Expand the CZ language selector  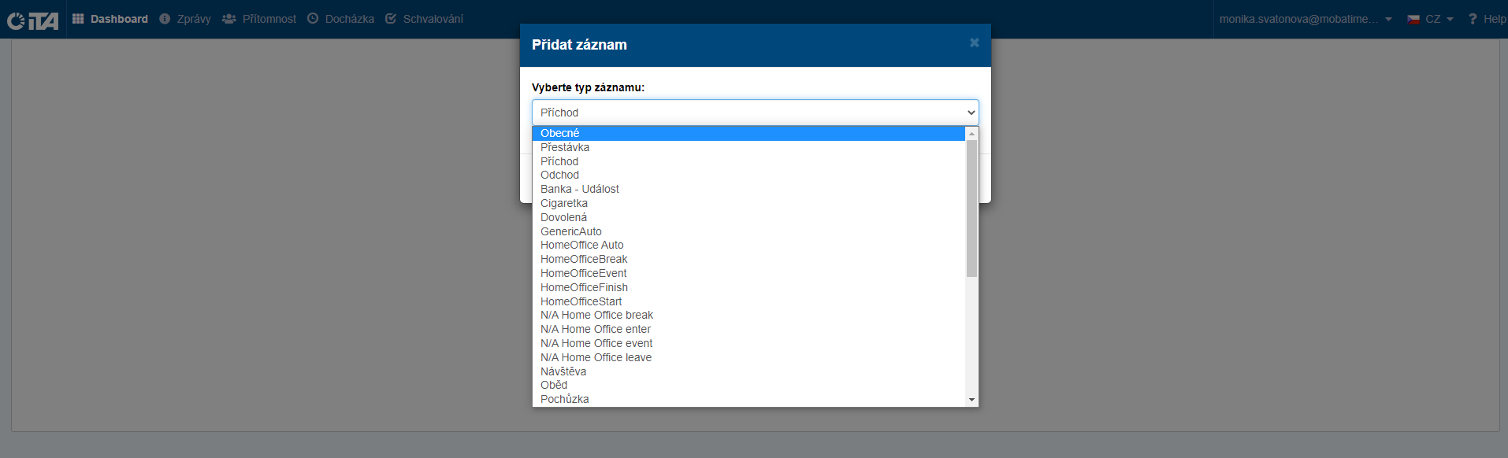coord(1450,20)
